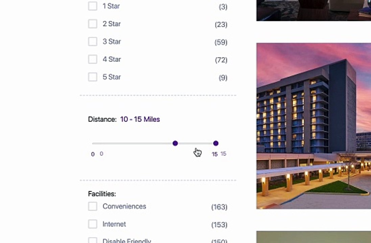371x243 pixels.
Task: Open the bottom hotel image thumbnail
Action: tap(314, 237)
